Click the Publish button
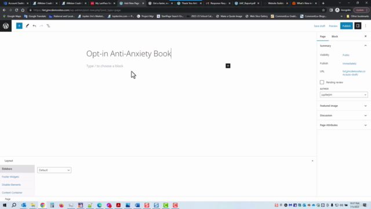The width and height of the screenshot is (371, 209). click(x=347, y=26)
